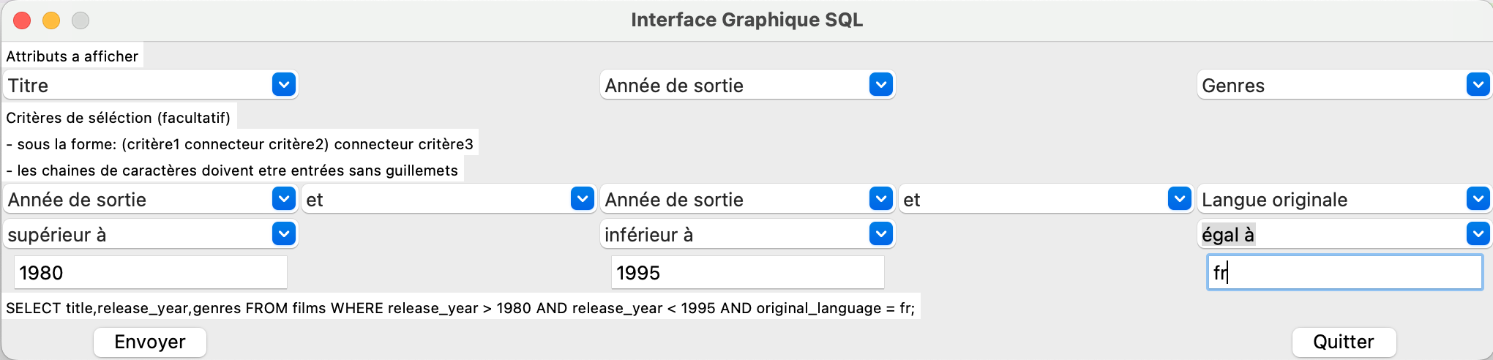The image size is (1493, 360).
Task: Open the Genres attribute dropdown
Action: [1478, 86]
